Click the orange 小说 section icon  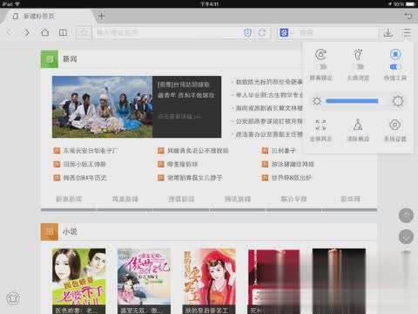coord(50,232)
